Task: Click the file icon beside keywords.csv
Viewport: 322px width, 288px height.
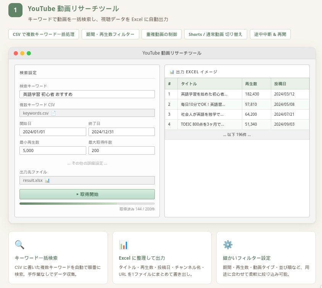Action: pyautogui.click(x=53, y=113)
